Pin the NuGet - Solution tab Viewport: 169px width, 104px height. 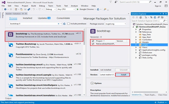coord(23,14)
